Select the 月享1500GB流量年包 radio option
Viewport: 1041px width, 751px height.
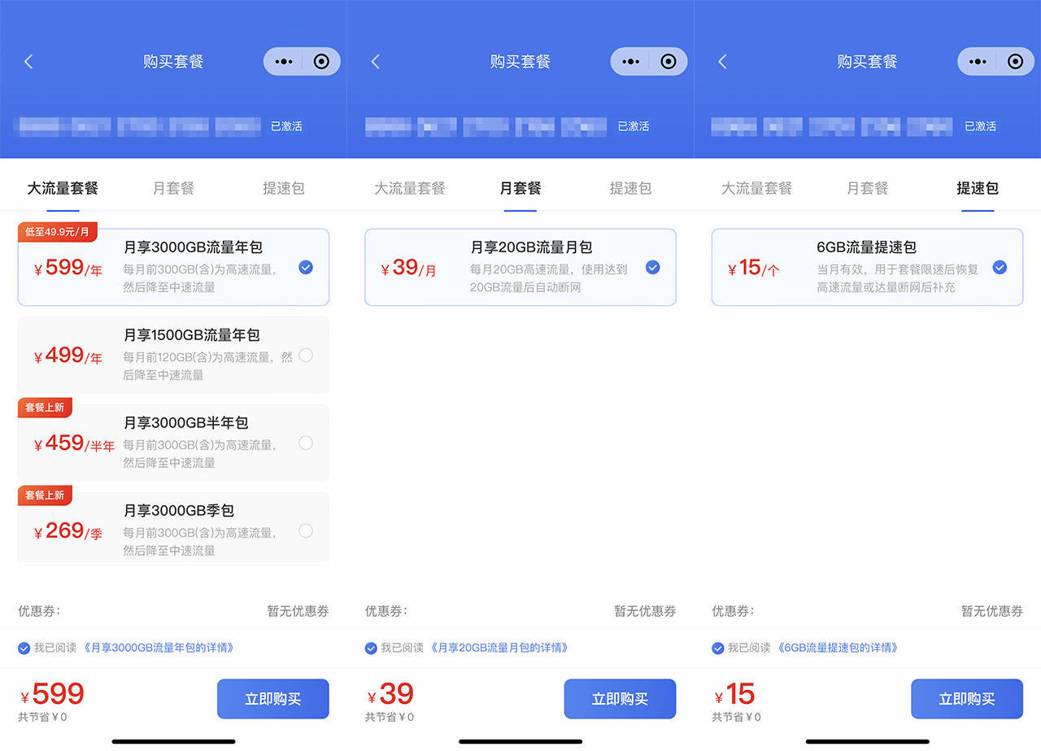click(x=306, y=355)
